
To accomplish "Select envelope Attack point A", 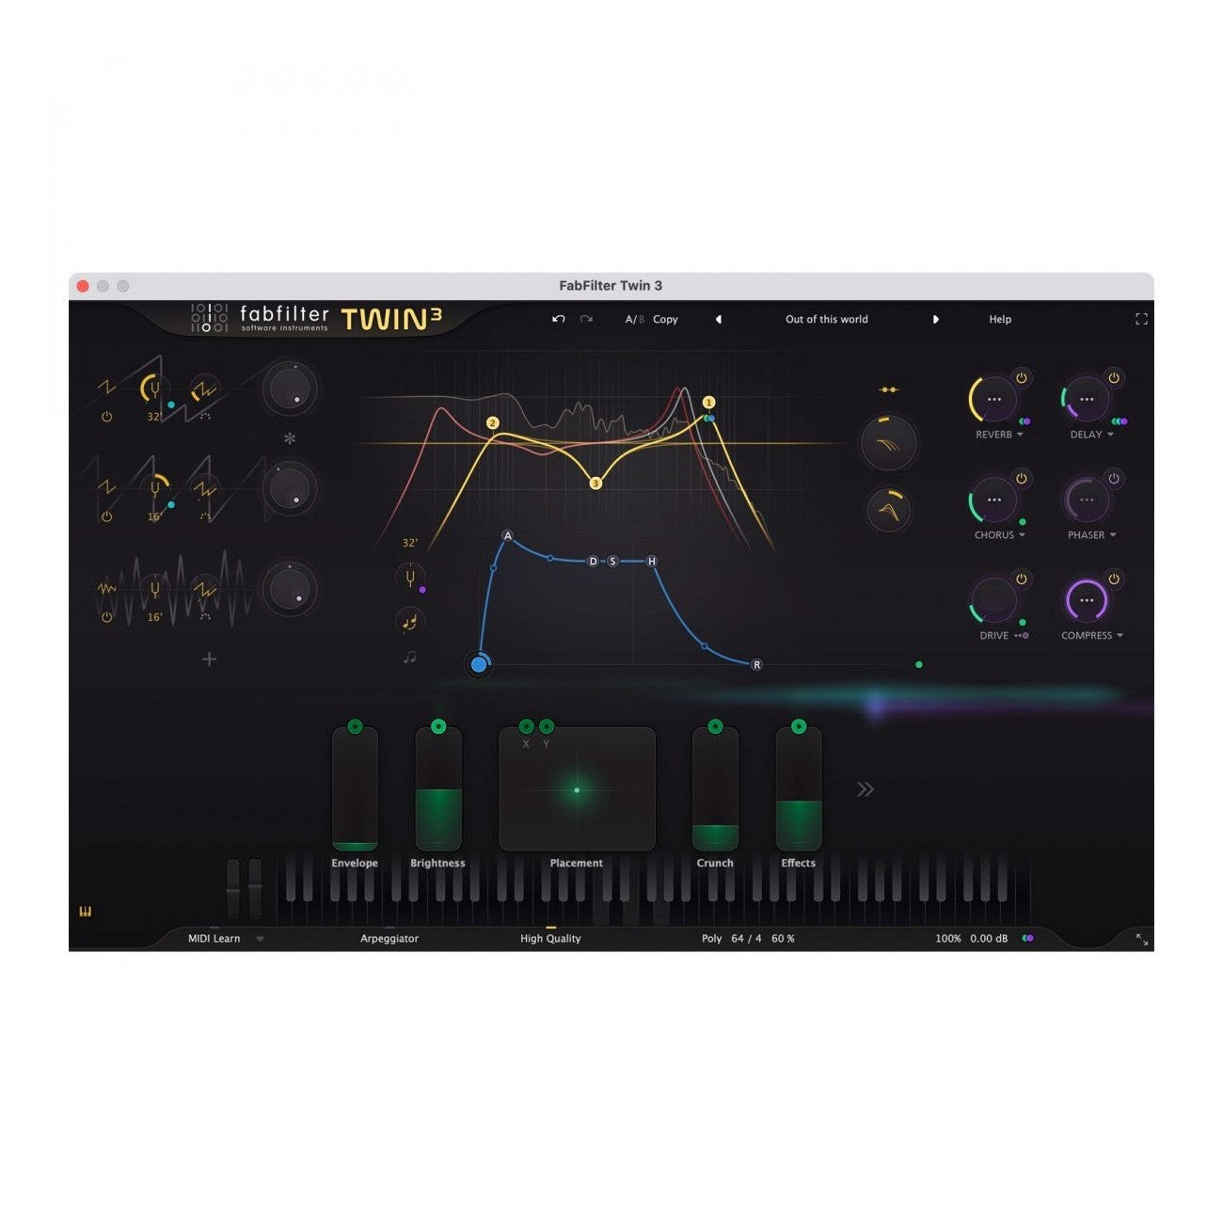I will tap(507, 536).
